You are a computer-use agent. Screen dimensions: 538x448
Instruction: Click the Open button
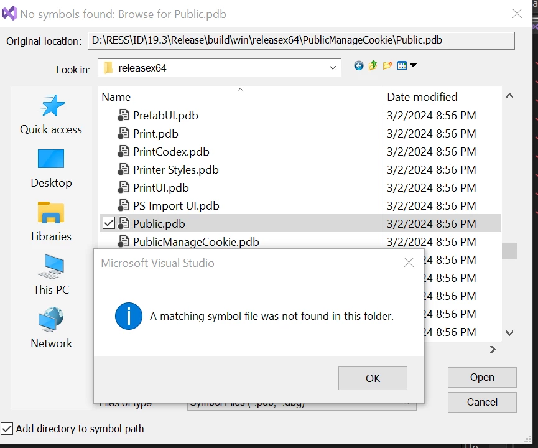482,377
